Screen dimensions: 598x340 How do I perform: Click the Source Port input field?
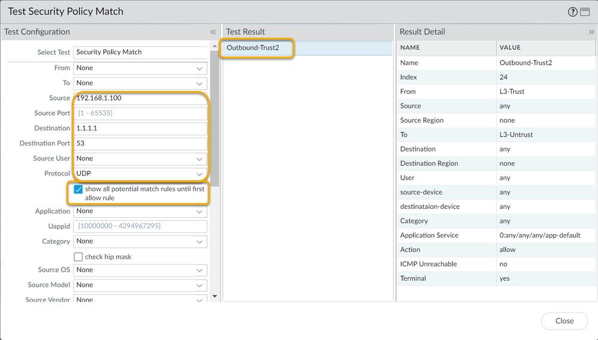point(140,113)
